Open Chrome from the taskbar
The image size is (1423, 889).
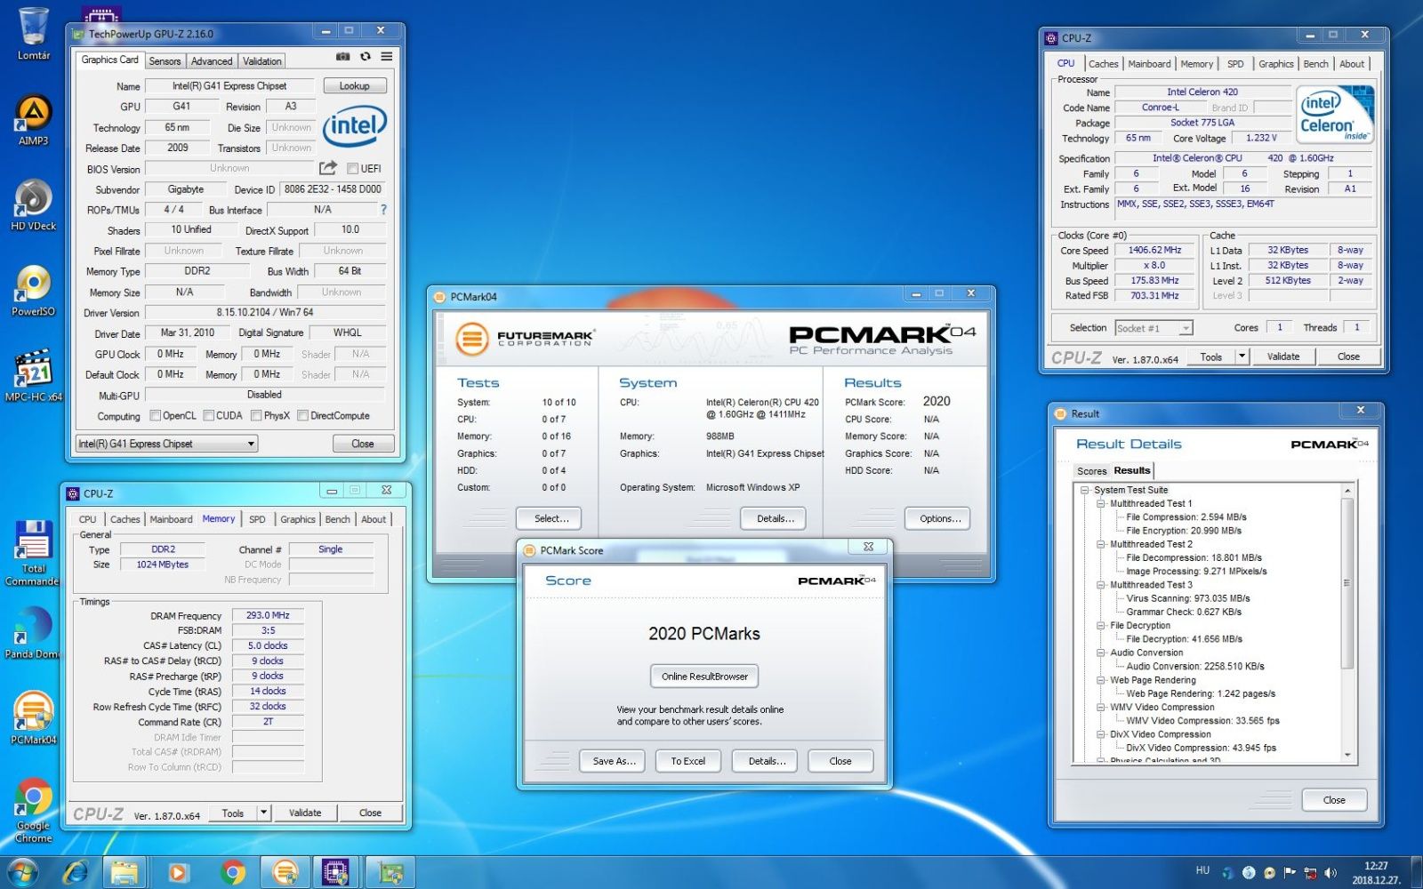[231, 873]
